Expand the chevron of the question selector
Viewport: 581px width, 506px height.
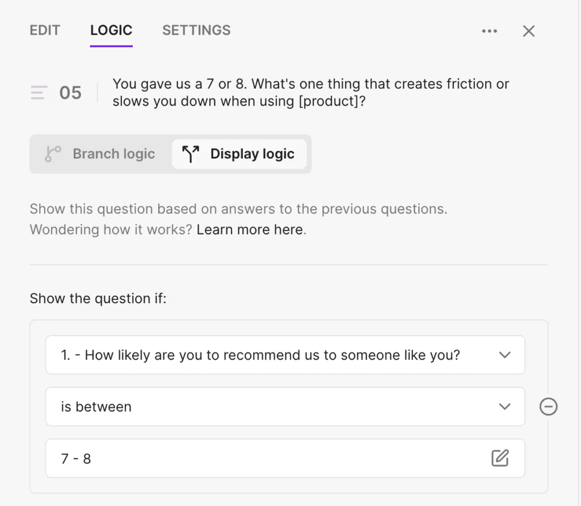(x=504, y=355)
